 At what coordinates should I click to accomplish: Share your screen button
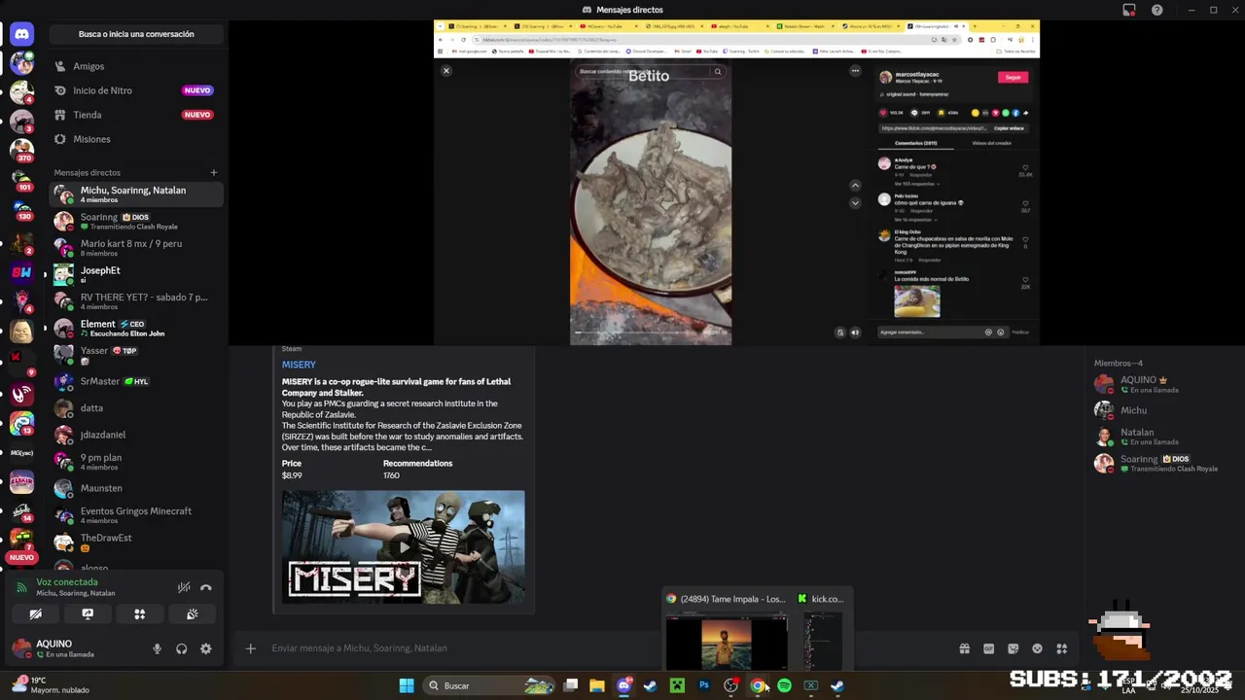tap(88, 614)
